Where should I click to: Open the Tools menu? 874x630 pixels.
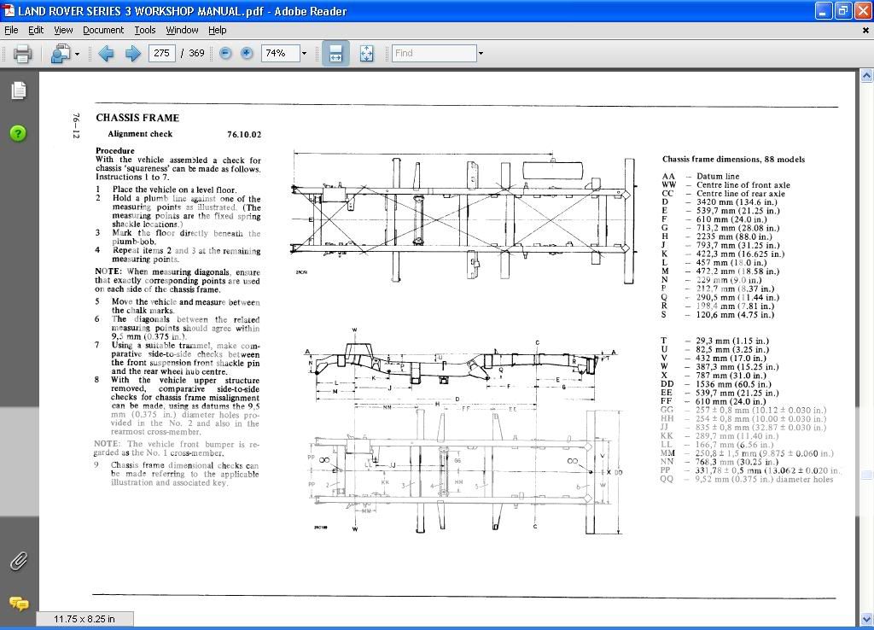(145, 30)
